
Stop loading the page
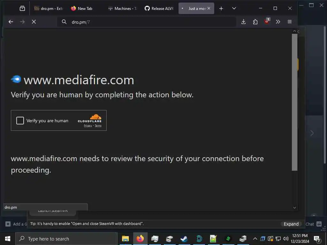(x=34, y=22)
